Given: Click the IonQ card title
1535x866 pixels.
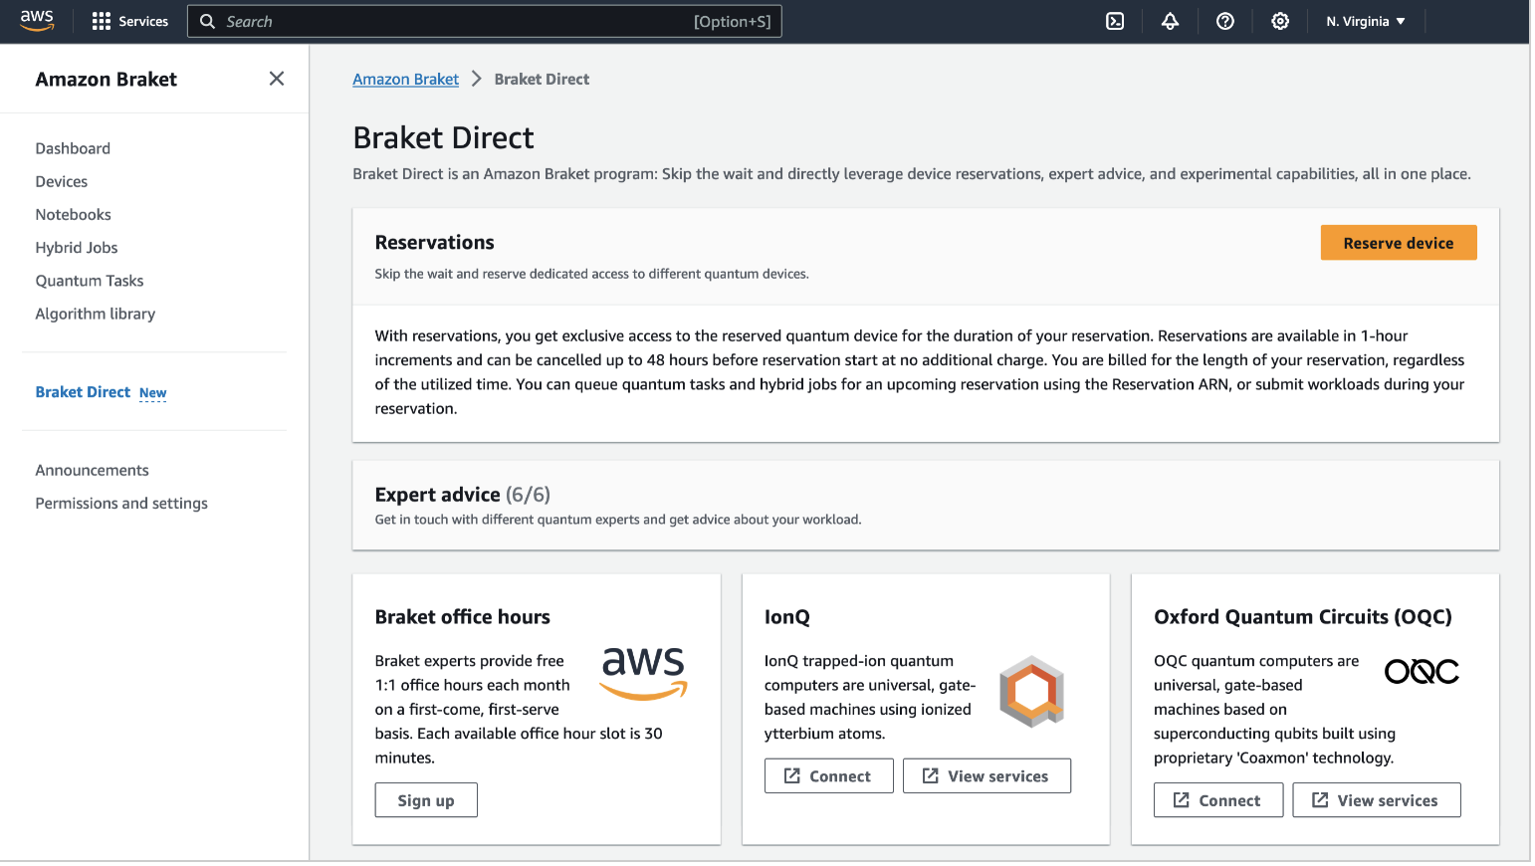Looking at the screenshot, I should coord(787,617).
